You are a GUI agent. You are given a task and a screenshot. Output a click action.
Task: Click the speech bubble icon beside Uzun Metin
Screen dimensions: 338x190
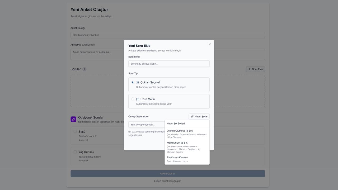138,99
